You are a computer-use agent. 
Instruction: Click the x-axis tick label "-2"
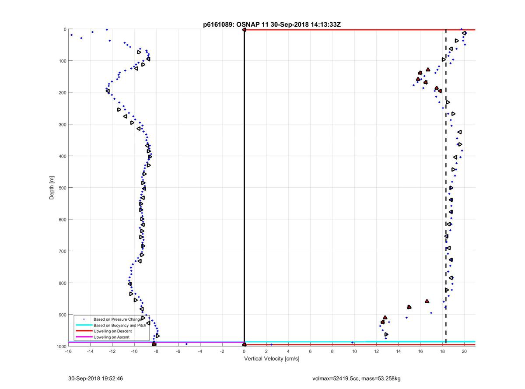[x=222, y=351]
